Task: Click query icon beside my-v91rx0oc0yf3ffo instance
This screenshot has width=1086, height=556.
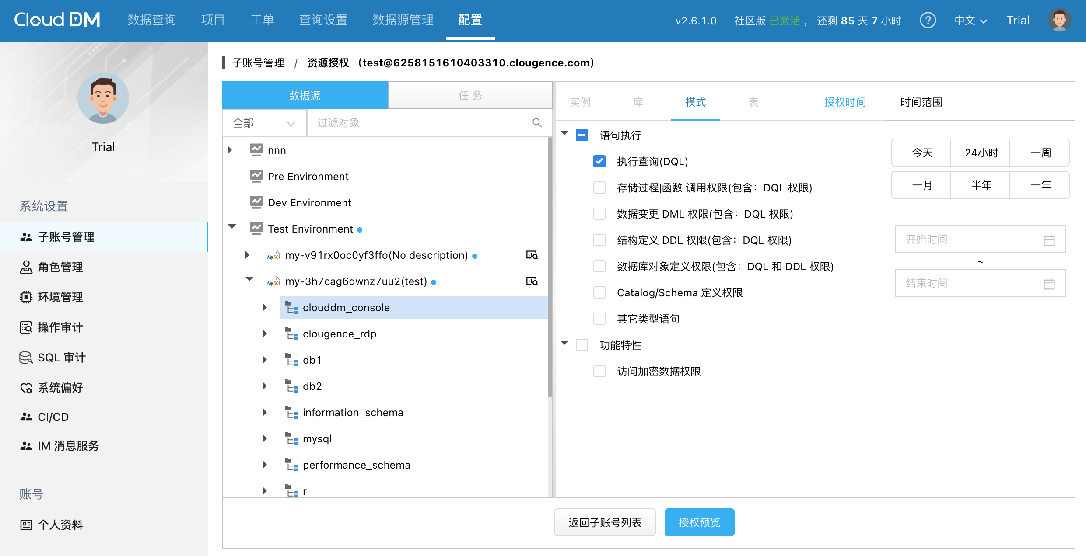Action: click(x=532, y=255)
